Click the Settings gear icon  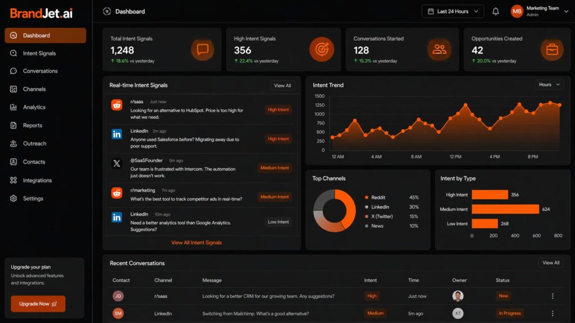tap(13, 199)
